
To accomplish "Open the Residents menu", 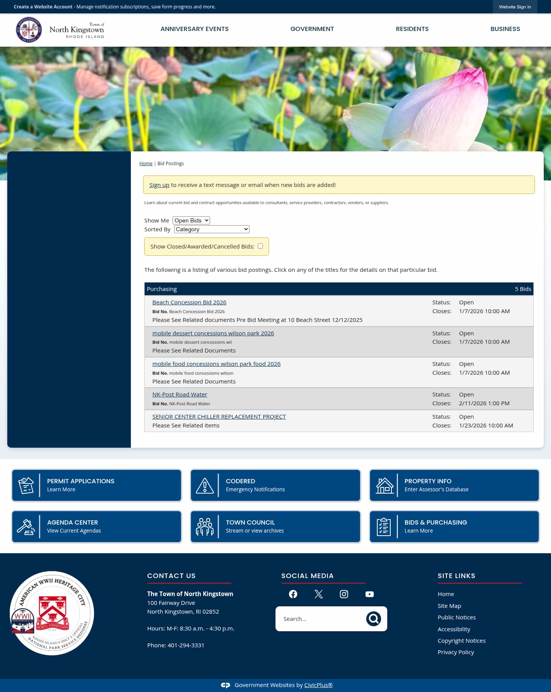I will click(x=412, y=29).
